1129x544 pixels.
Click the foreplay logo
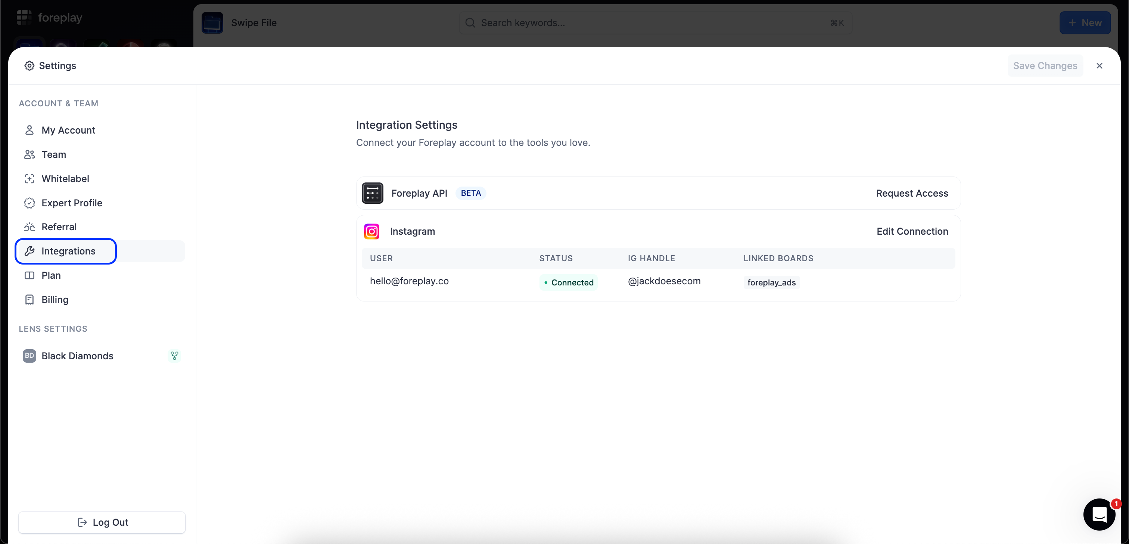tap(50, 18)
